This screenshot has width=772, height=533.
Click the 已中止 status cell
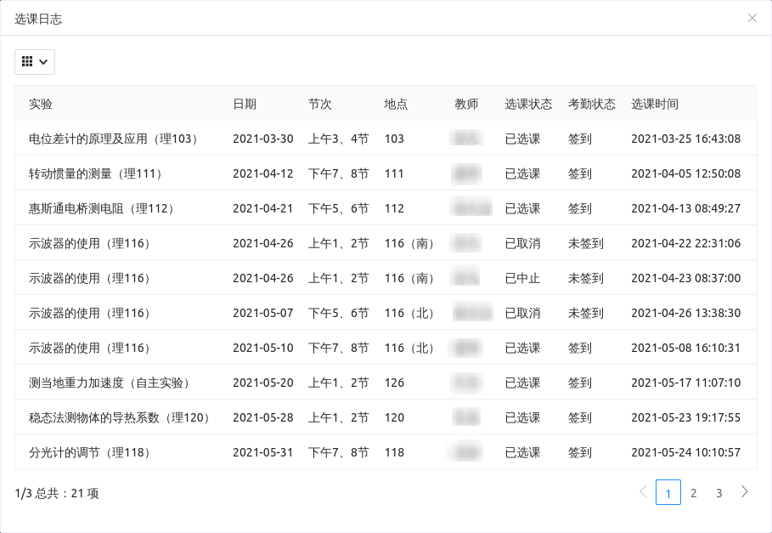(x=522, y=278)
